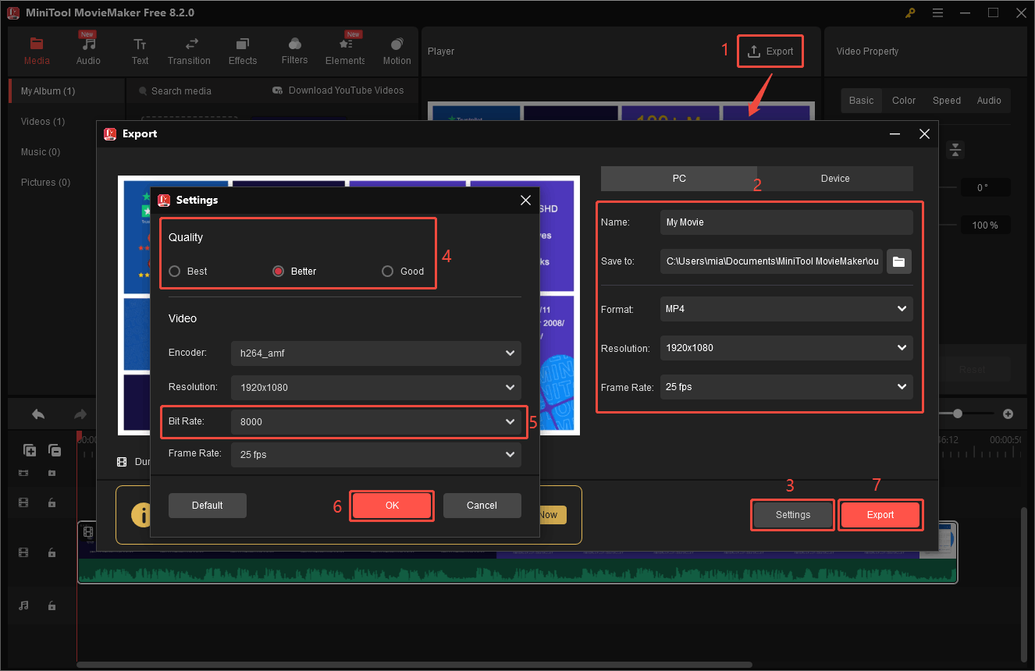Select the Audio property tab
The width and height of the screenshot is (1035, 671).
[x=989, y=101]
